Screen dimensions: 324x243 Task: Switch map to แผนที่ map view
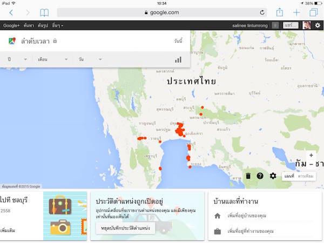tap(289, 176)
